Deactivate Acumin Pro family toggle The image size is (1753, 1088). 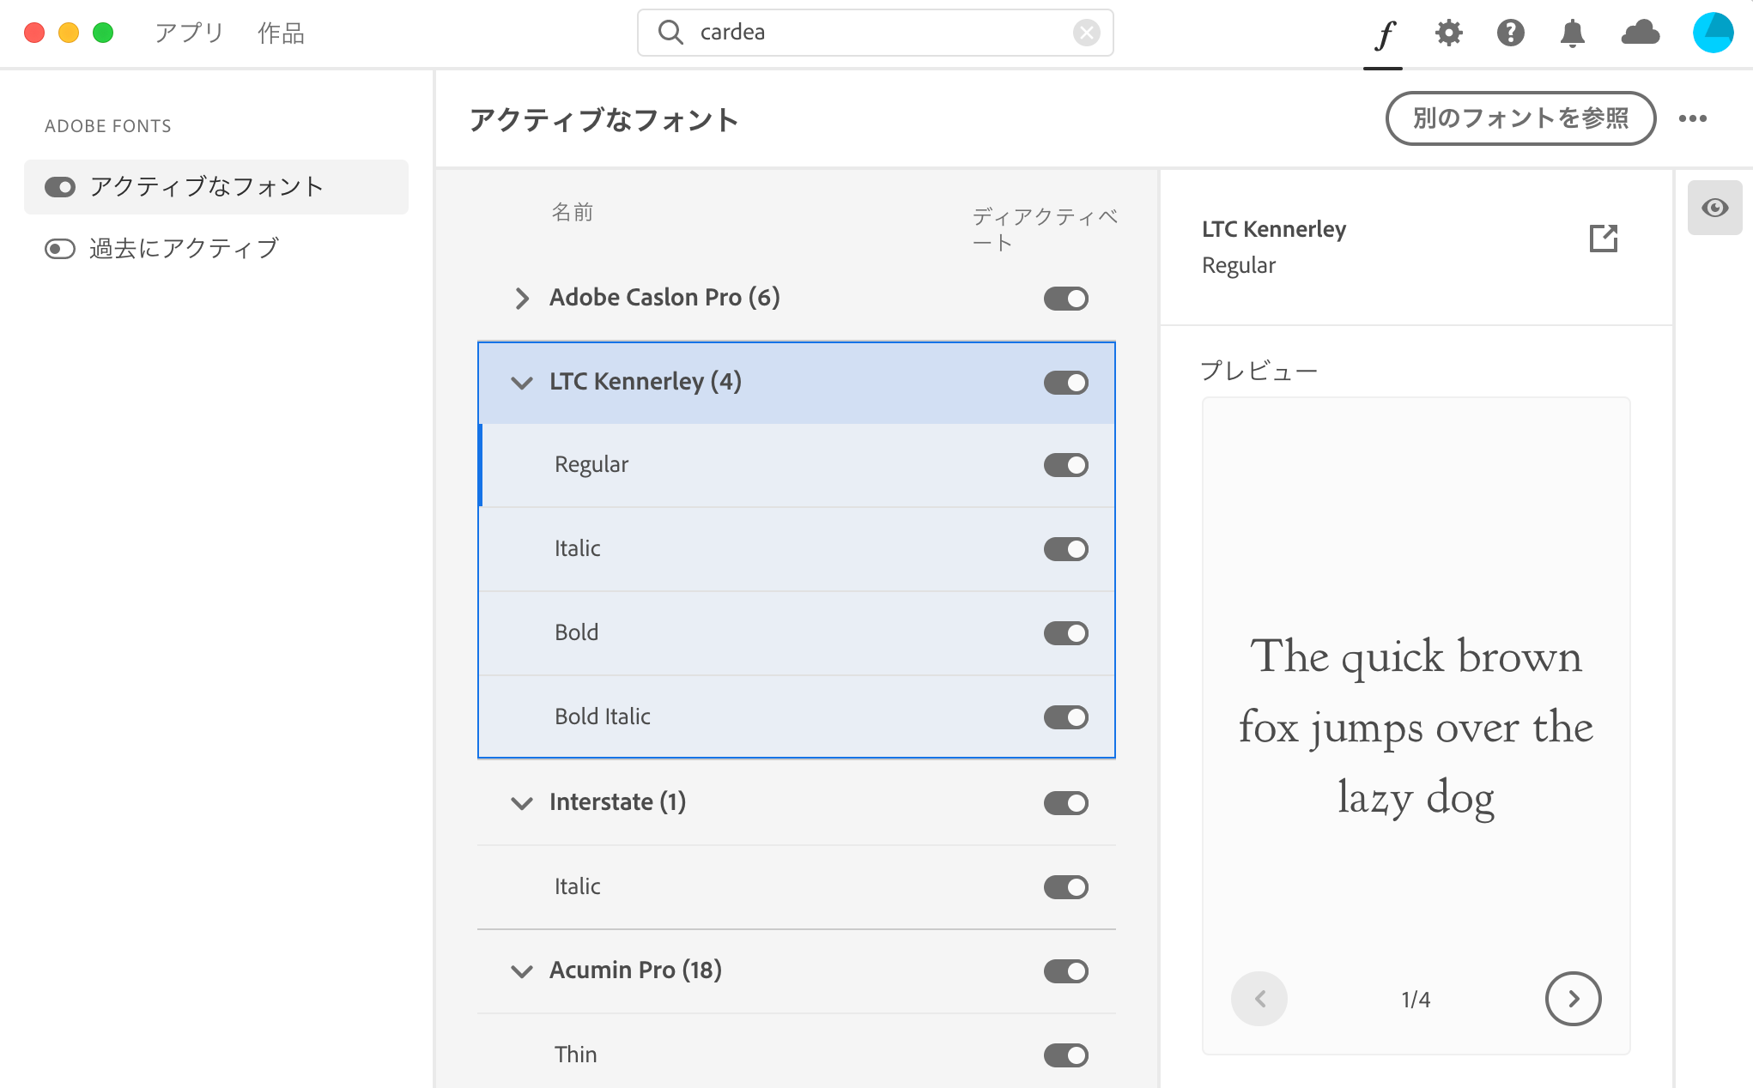(x=1066, y=971)
